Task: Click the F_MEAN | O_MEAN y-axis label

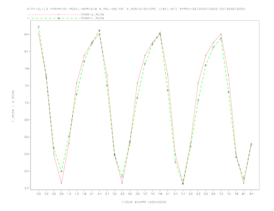Action: click(13, 106)
